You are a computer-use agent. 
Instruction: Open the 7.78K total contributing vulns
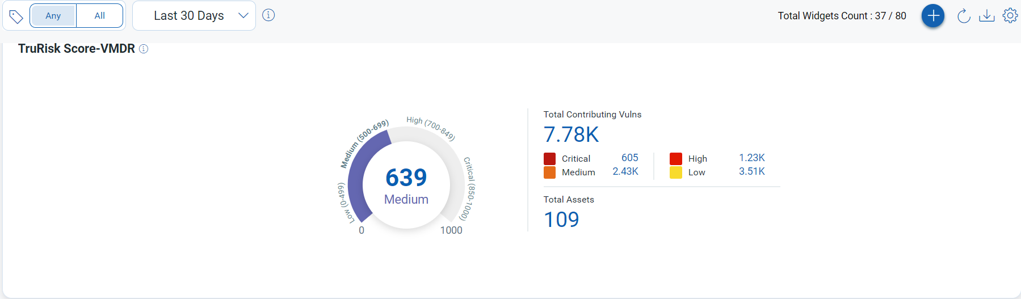pyautogui.click(x=571, y=134)
